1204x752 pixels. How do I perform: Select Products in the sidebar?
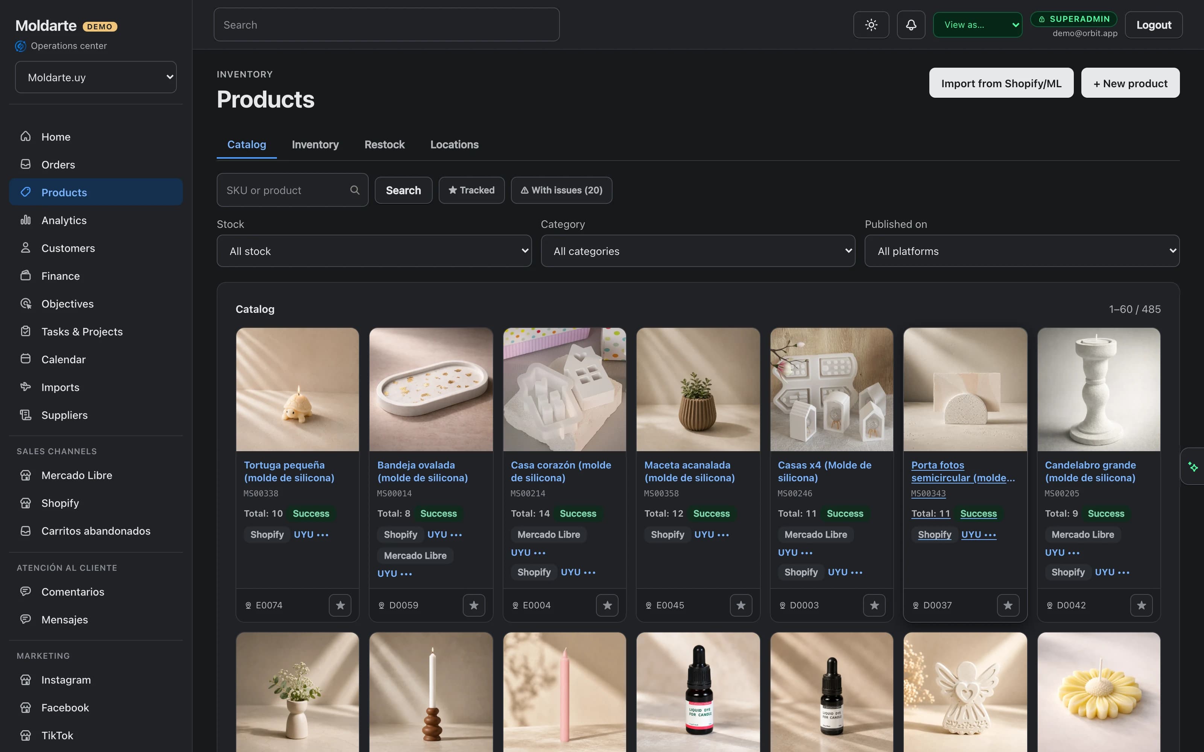pyautogui.click(x=96, y=192)
